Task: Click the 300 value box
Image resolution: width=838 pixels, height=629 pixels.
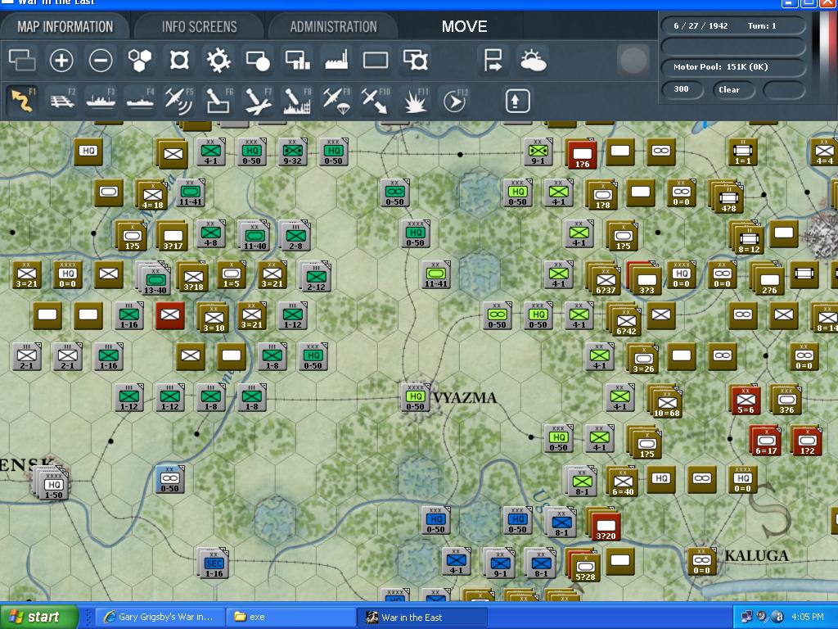Action: click(682, 89)
